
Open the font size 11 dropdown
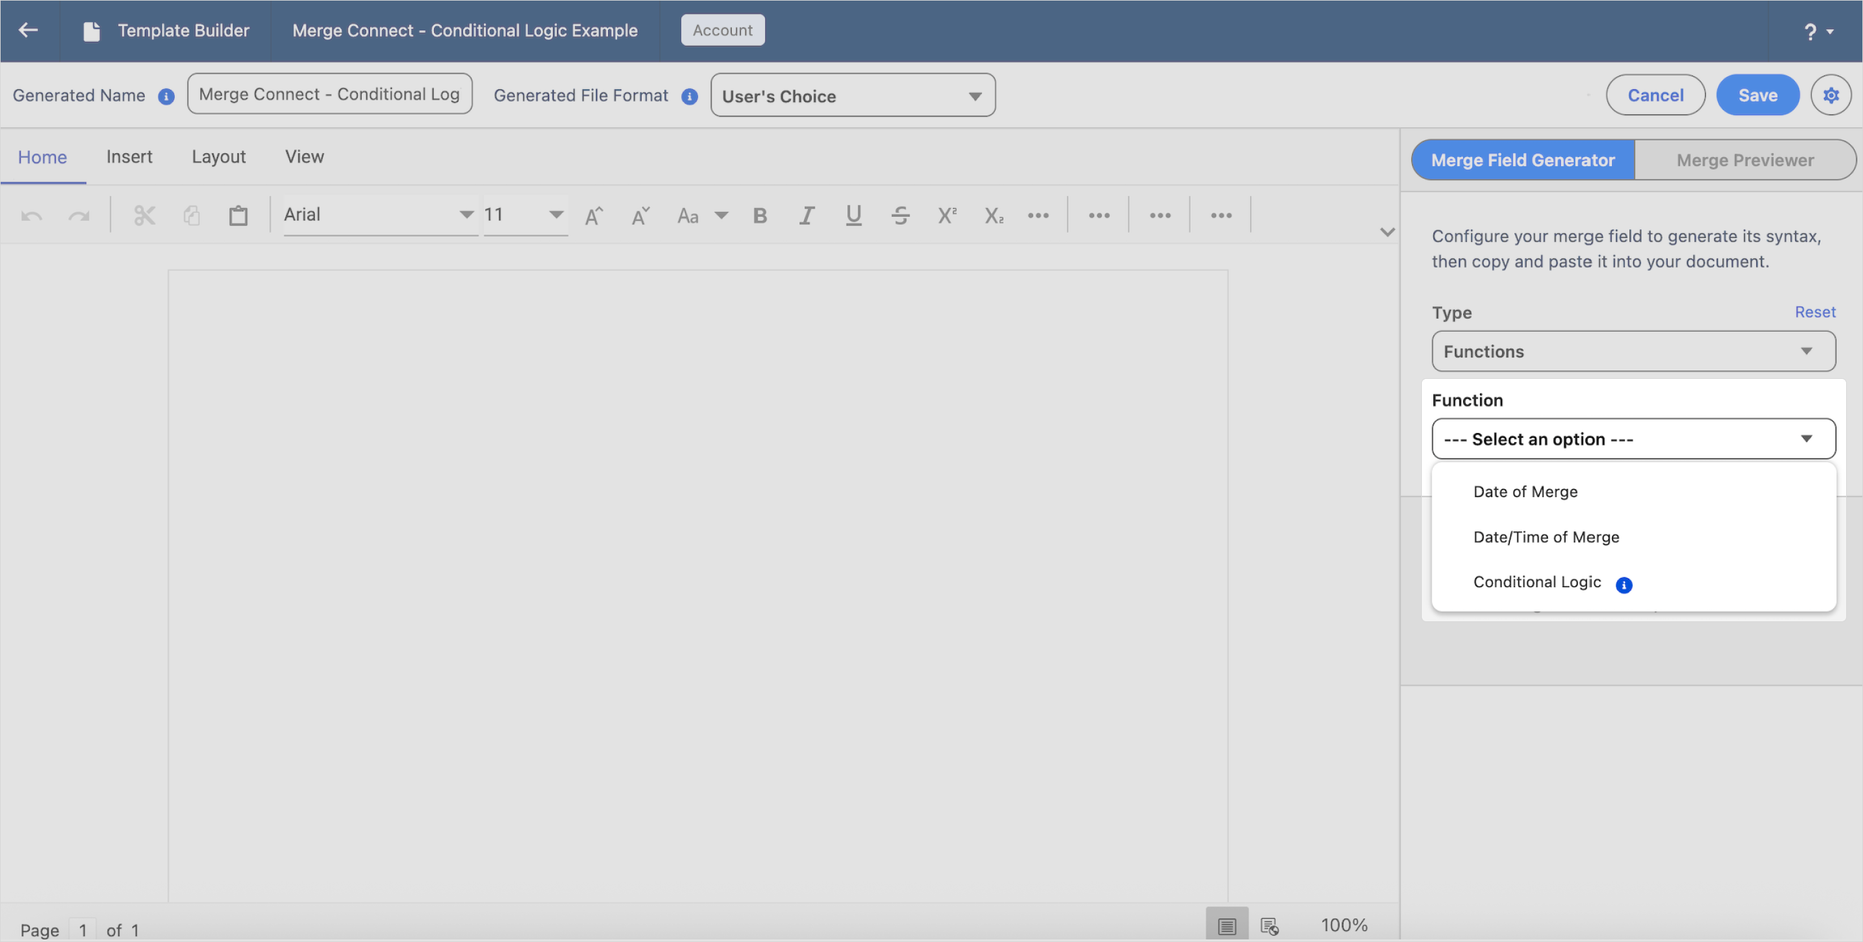pyautogui.click(x=525, y=215)
